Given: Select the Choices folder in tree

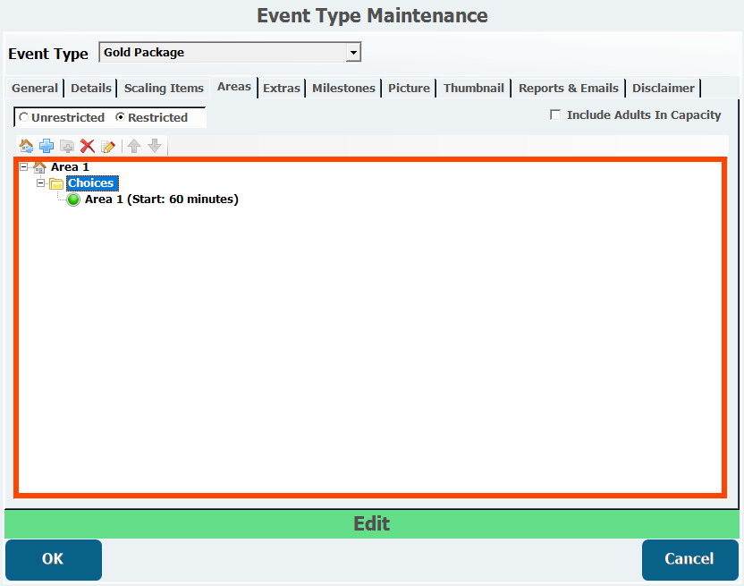Looking at the screenshot, I should [91, 183].
